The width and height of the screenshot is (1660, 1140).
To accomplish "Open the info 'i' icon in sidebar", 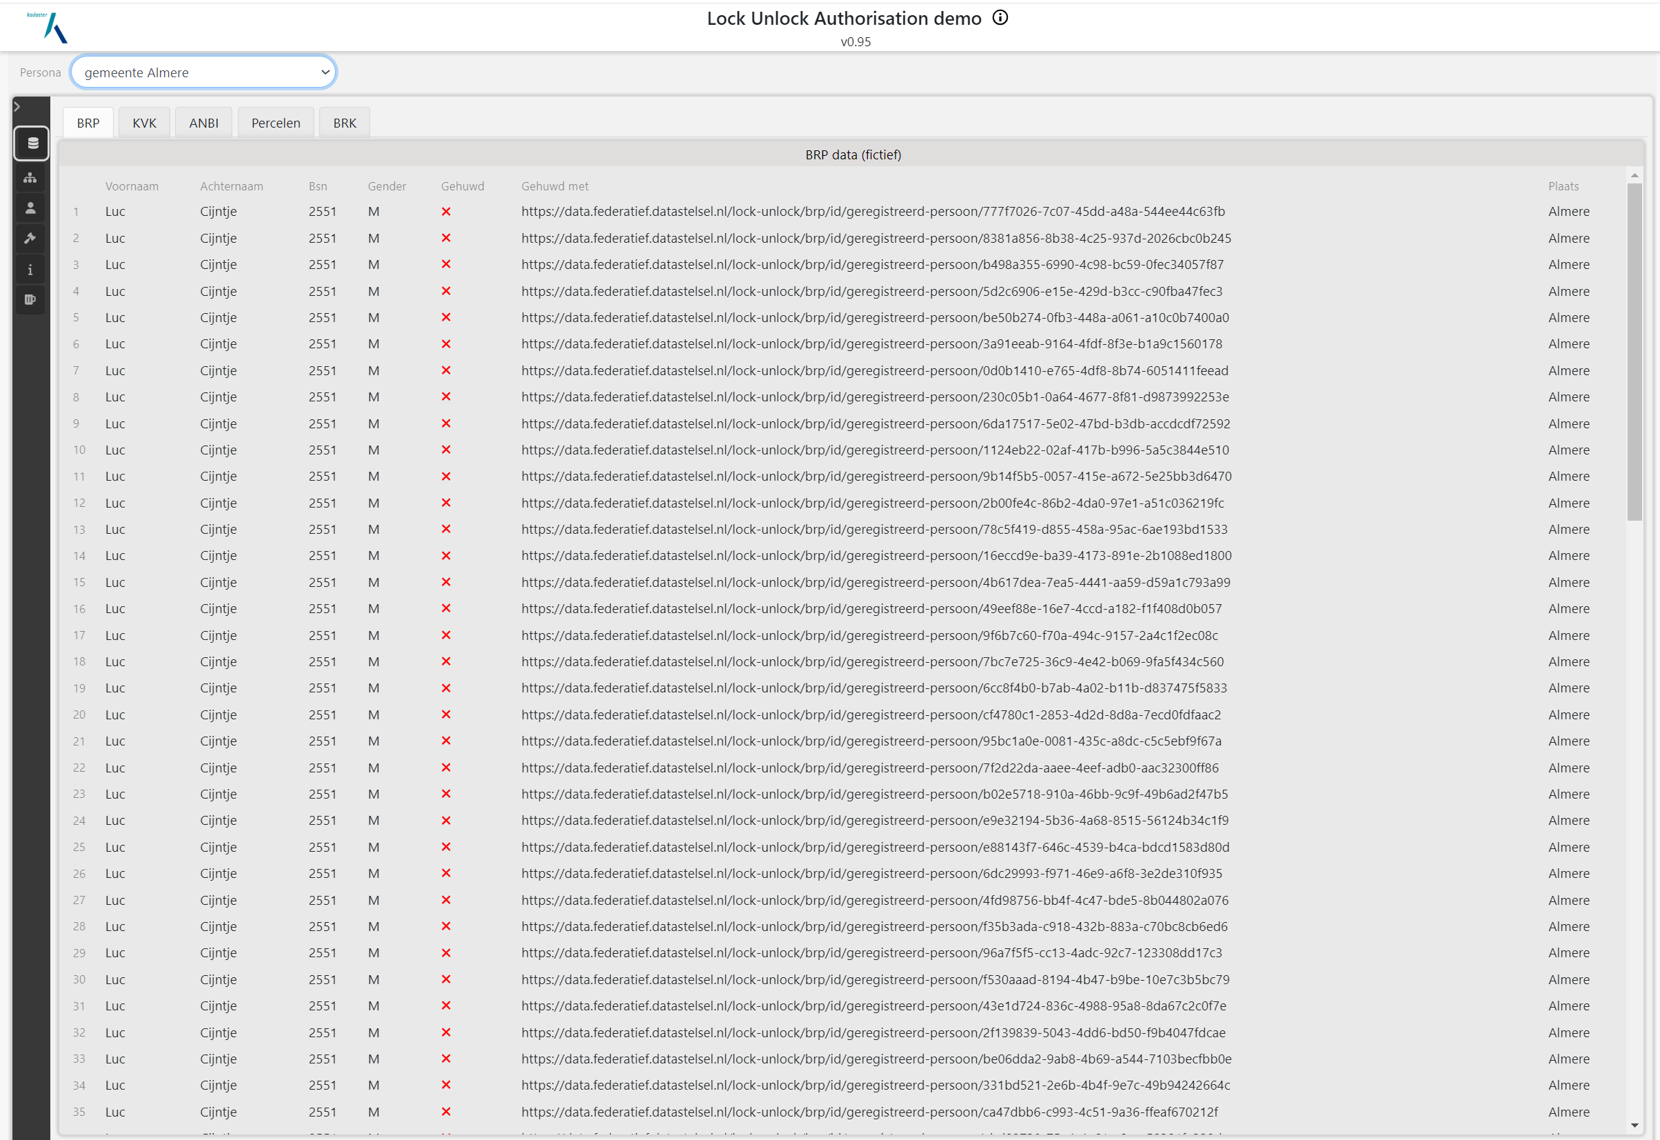I will point(30,270).
